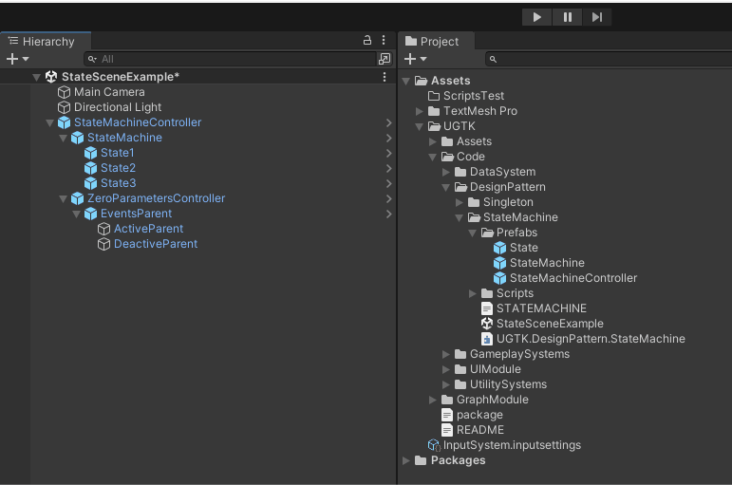
Task: Select the UGTK.DesignPattern.StateMachine assembly definition
Action: [591, 339]
